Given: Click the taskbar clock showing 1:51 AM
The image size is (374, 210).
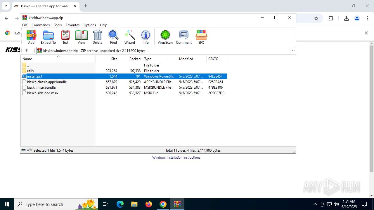Looking at the screenshot, I should tap(349, 204).
